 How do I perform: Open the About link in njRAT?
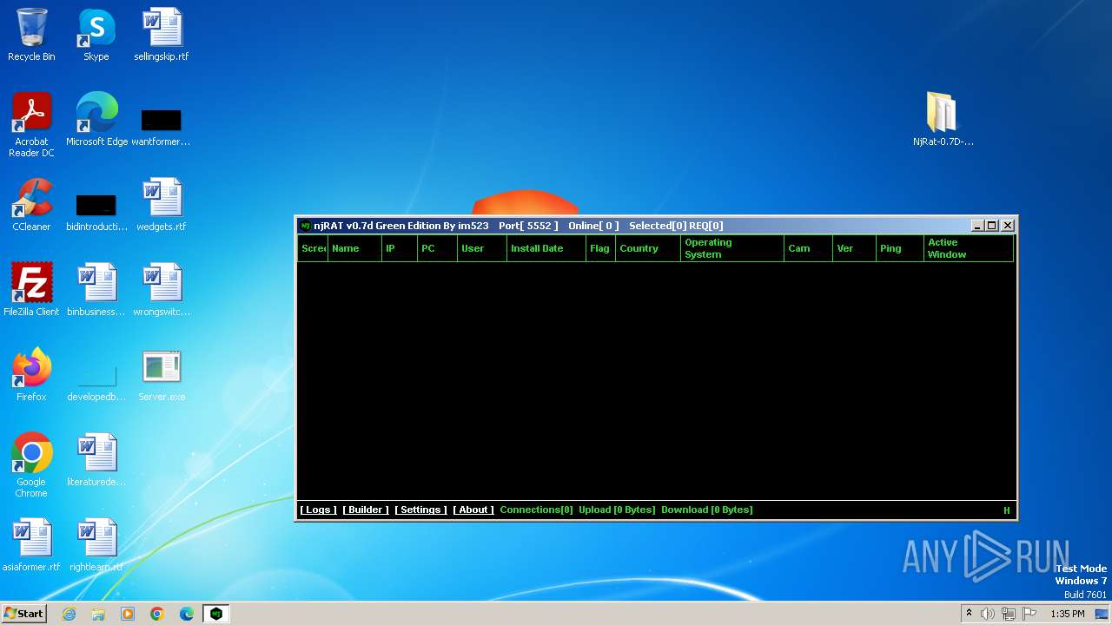click(x=473, y=510)
